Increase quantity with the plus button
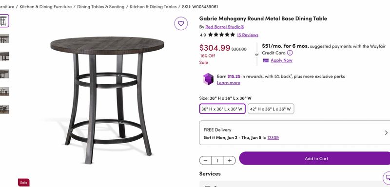 click(x=230, y=160)
